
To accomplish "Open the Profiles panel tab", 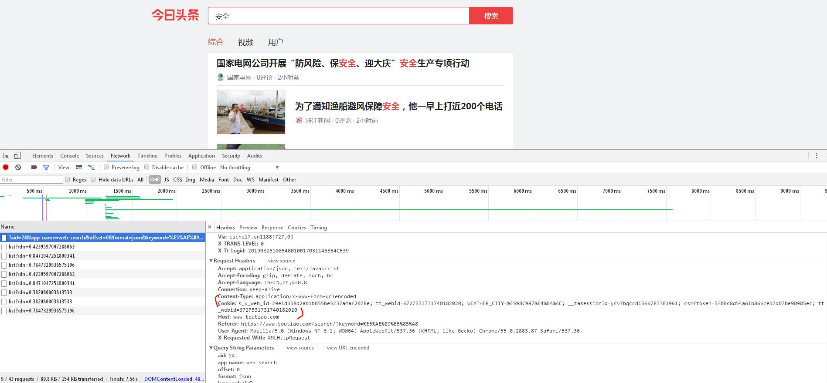I will coord(173,156).
